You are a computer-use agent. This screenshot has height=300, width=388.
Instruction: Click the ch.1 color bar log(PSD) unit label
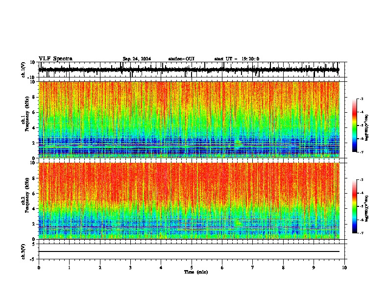(366, 128)
